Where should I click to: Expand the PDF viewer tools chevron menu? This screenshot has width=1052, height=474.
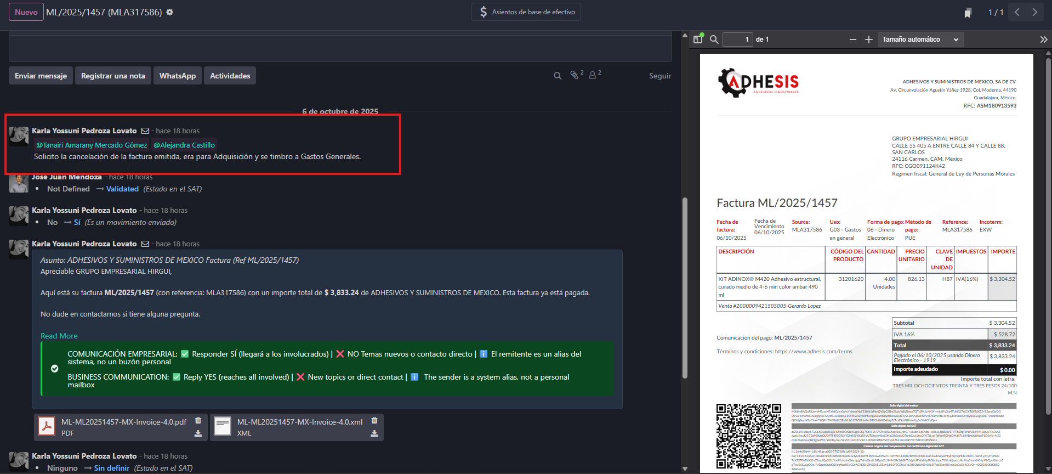click(x=1043, y=39)
